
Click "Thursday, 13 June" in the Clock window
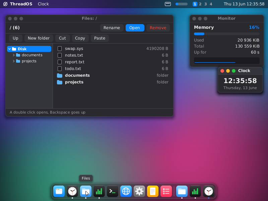point(240,88)
